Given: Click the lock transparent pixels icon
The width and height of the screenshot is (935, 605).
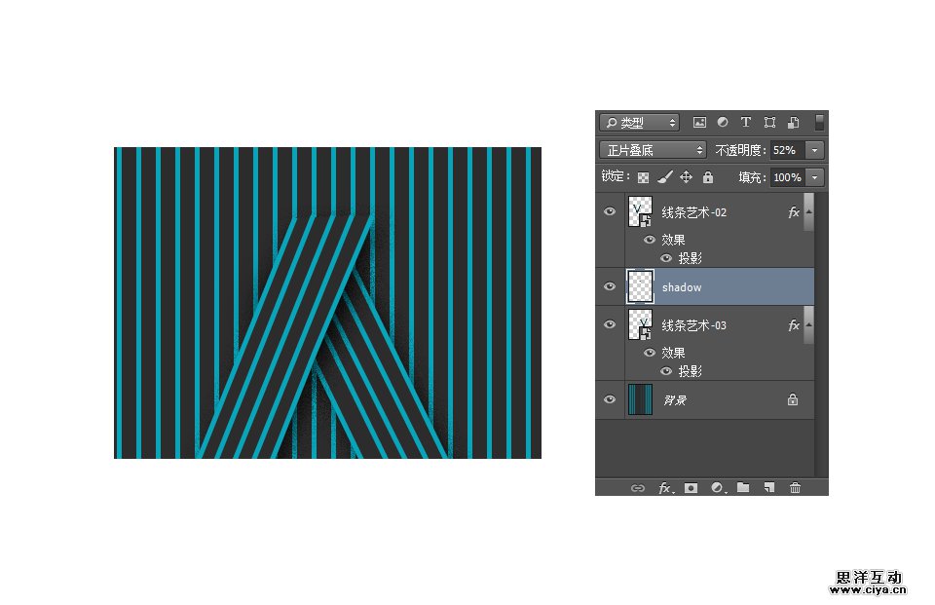Looking at the screenshot, I should 643,177.
